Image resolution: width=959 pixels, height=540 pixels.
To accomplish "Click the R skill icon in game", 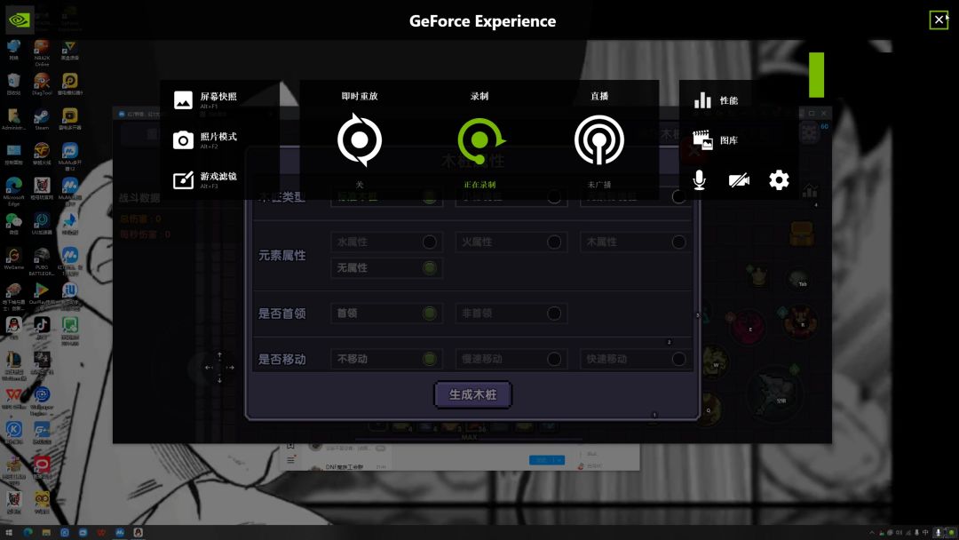I will point(801,322).
